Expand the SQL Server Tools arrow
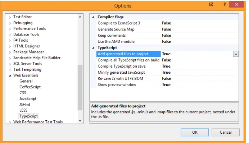249x143 pixels. [x=10, y=64]
